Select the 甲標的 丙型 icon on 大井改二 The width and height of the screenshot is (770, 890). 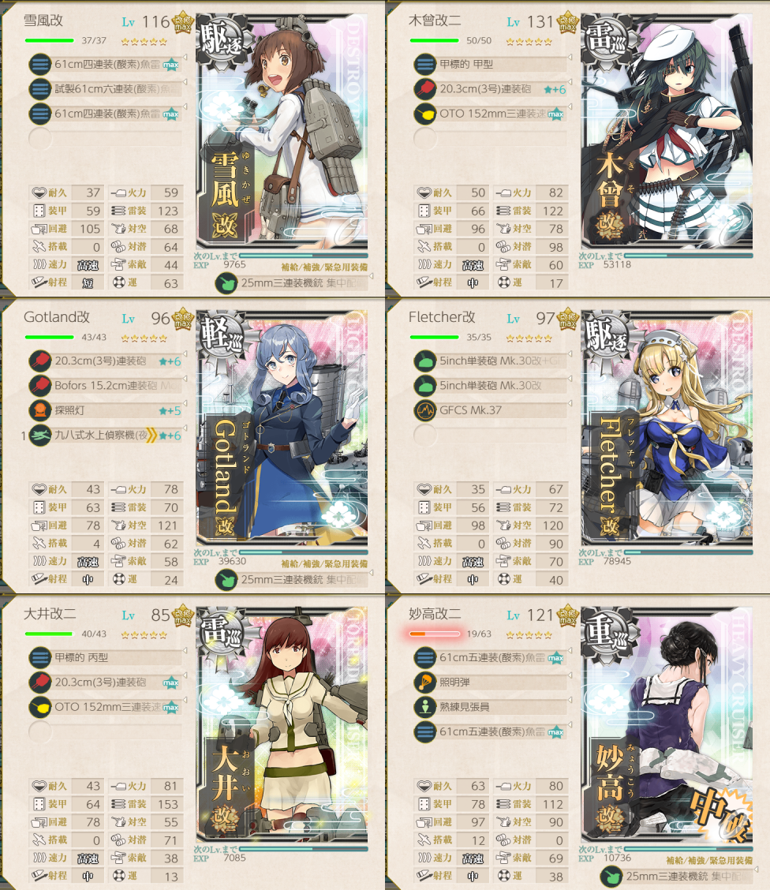(39, 657)
